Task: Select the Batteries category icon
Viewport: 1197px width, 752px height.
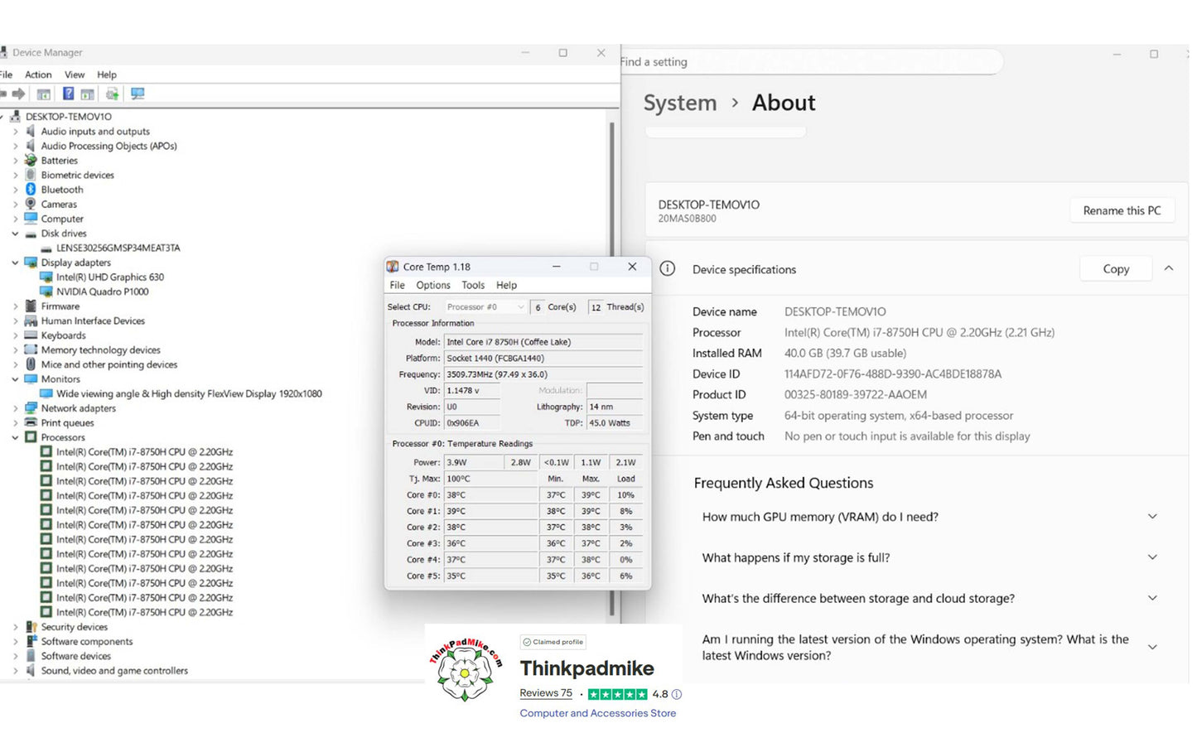Action: click(x=31, y=161)
